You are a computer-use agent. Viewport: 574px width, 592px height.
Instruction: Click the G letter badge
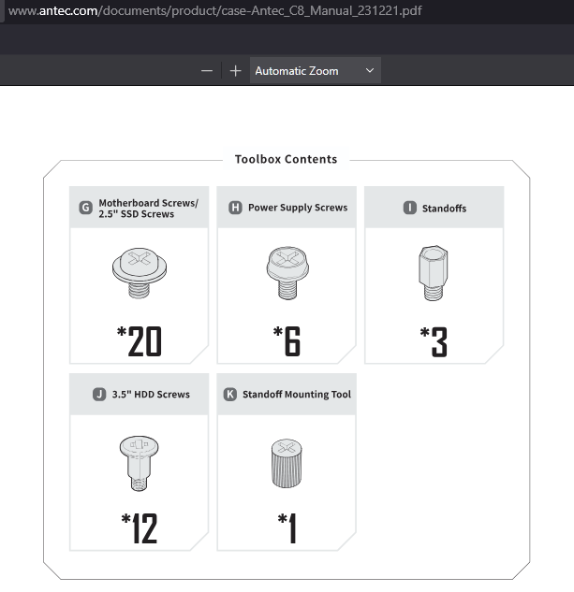[x=86, y=208]
